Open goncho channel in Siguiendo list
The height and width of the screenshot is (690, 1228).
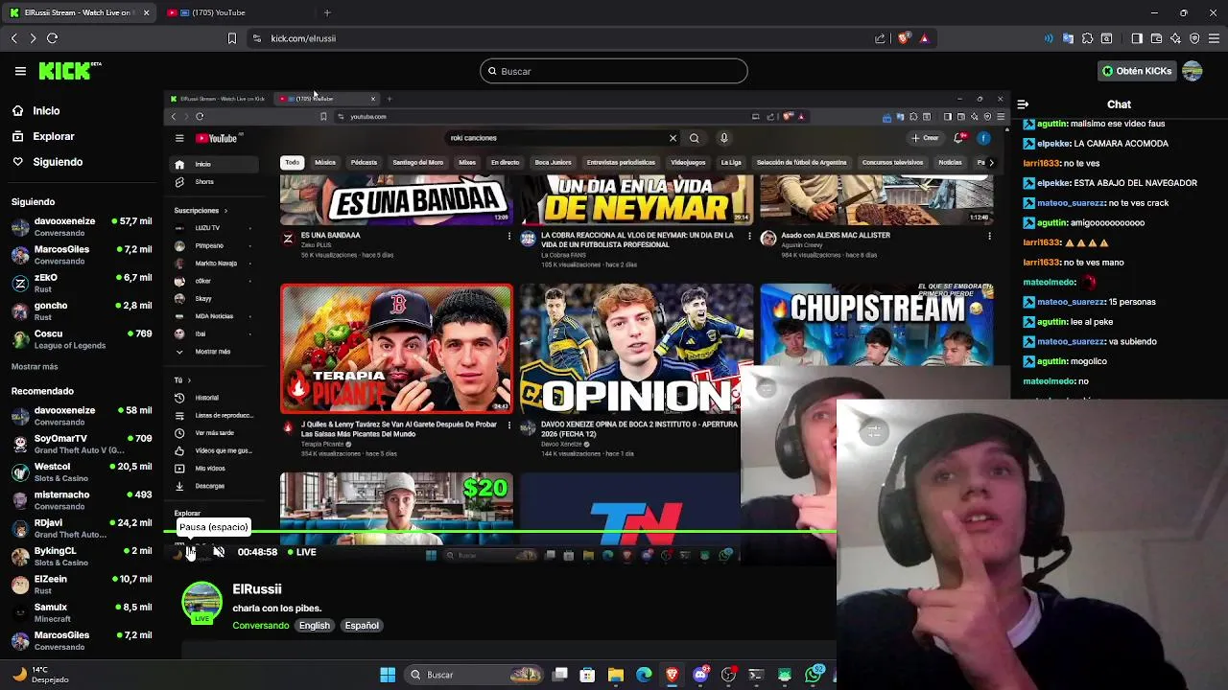82,311
